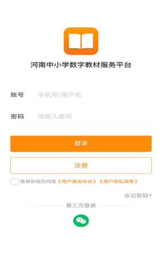
Task: Tap the green WeChat login icon
Action: (81, 220)
